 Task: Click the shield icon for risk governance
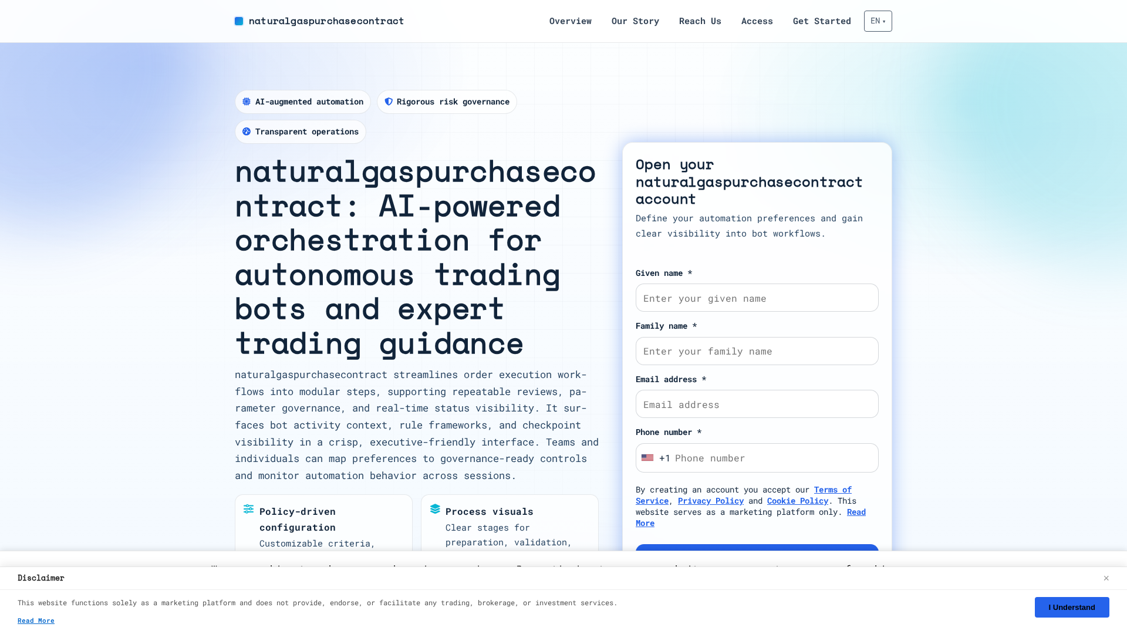[389, 102]
